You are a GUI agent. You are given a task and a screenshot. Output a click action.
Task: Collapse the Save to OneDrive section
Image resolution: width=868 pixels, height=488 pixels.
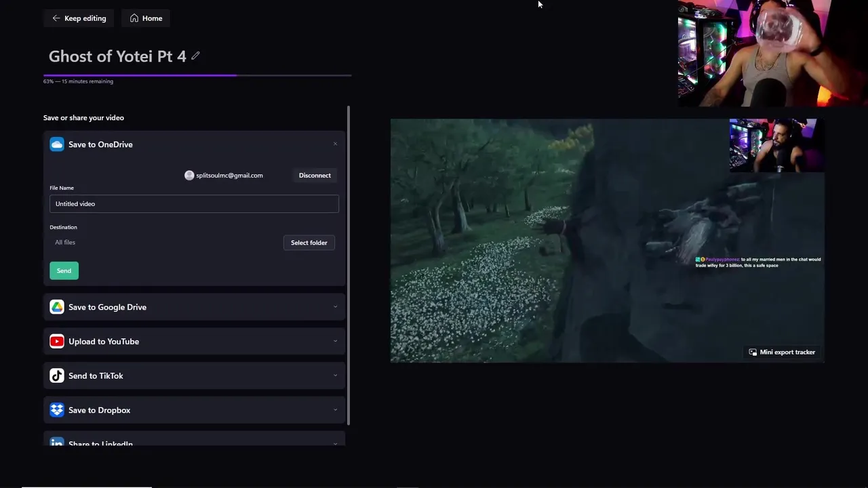click(x=335, y=144)
